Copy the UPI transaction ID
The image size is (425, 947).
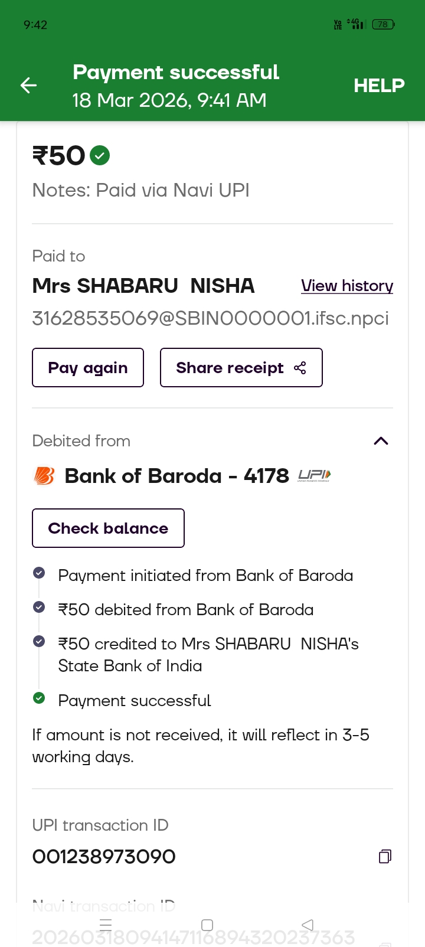[x=385, y=856]
